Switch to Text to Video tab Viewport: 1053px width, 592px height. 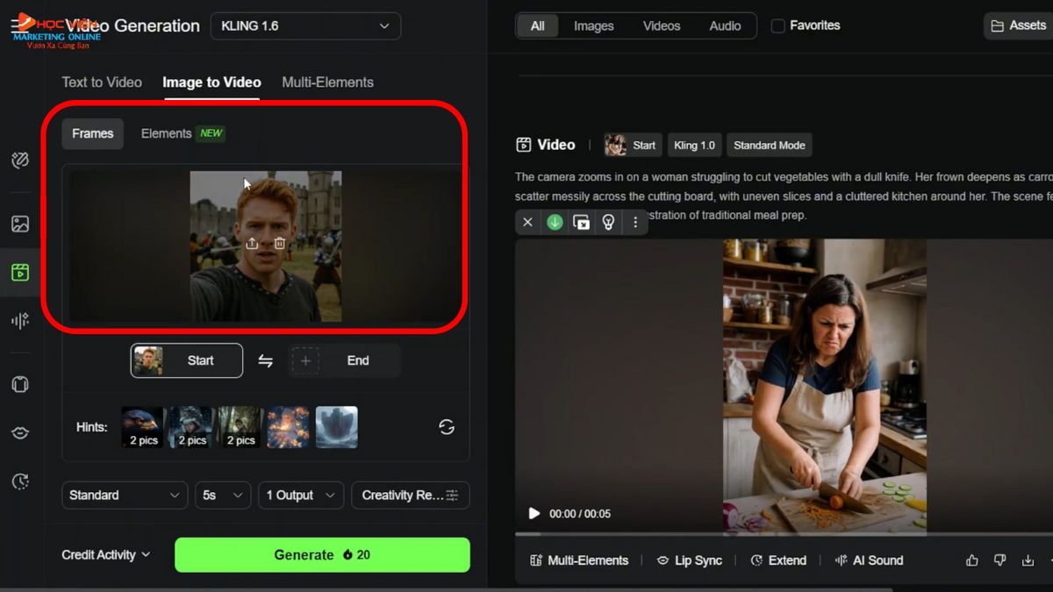pyautogui.click(x=102, y=82)
